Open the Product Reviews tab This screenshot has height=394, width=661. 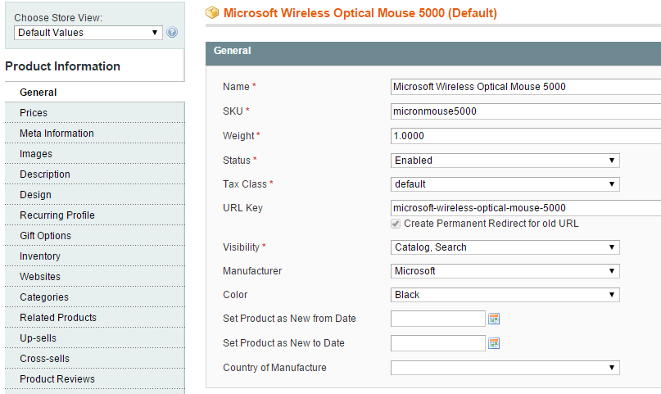[95, 378]
